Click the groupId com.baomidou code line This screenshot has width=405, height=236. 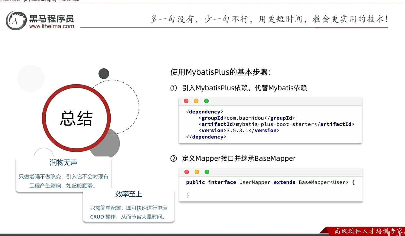[247, 118]
